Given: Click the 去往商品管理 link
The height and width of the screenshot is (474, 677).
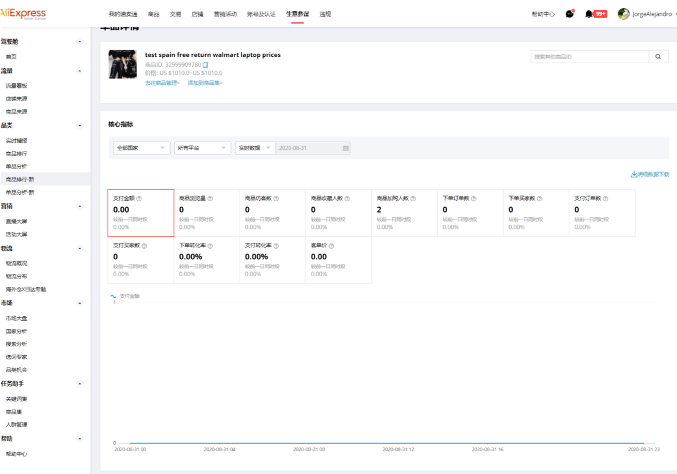Looking at the screenshot, I should pyautogui.click(x=163, y=83).
